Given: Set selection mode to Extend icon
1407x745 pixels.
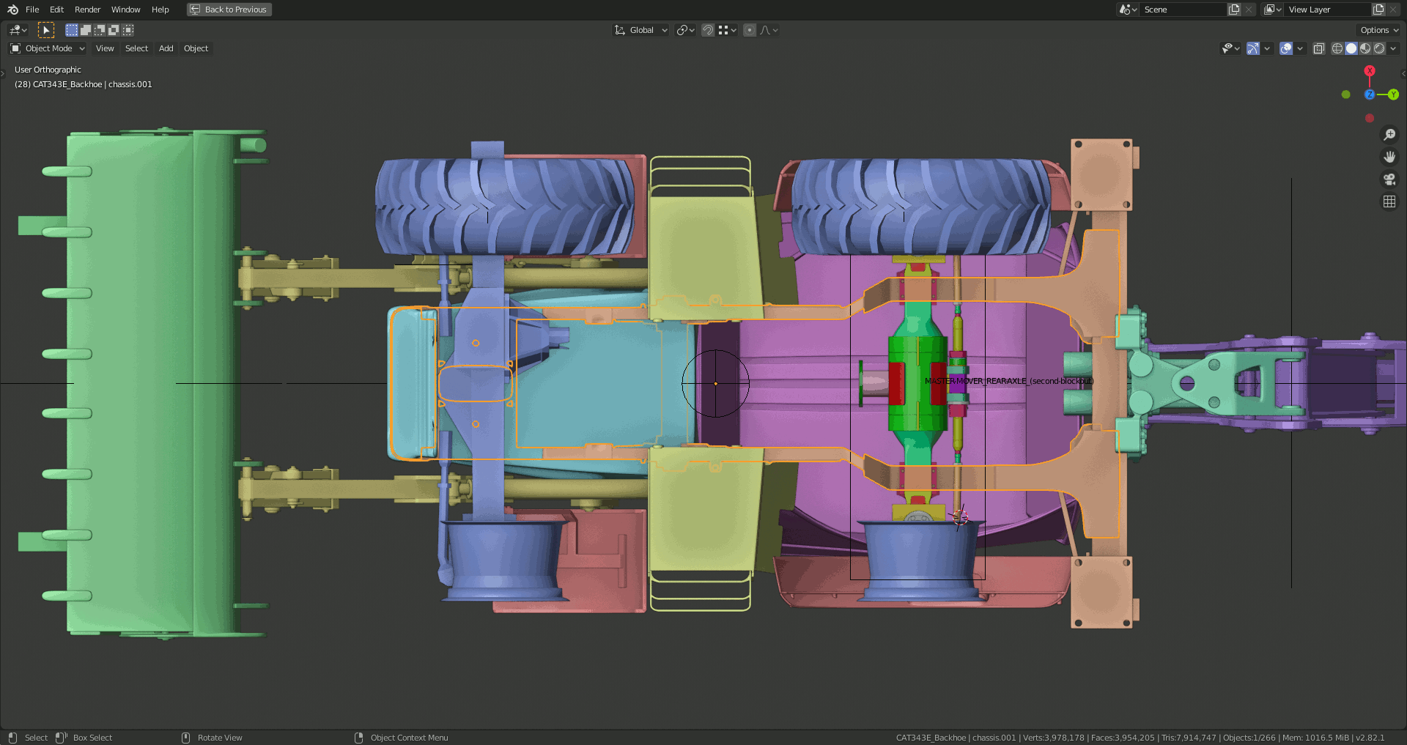Looking at the screenshot, I should point(86,30).
